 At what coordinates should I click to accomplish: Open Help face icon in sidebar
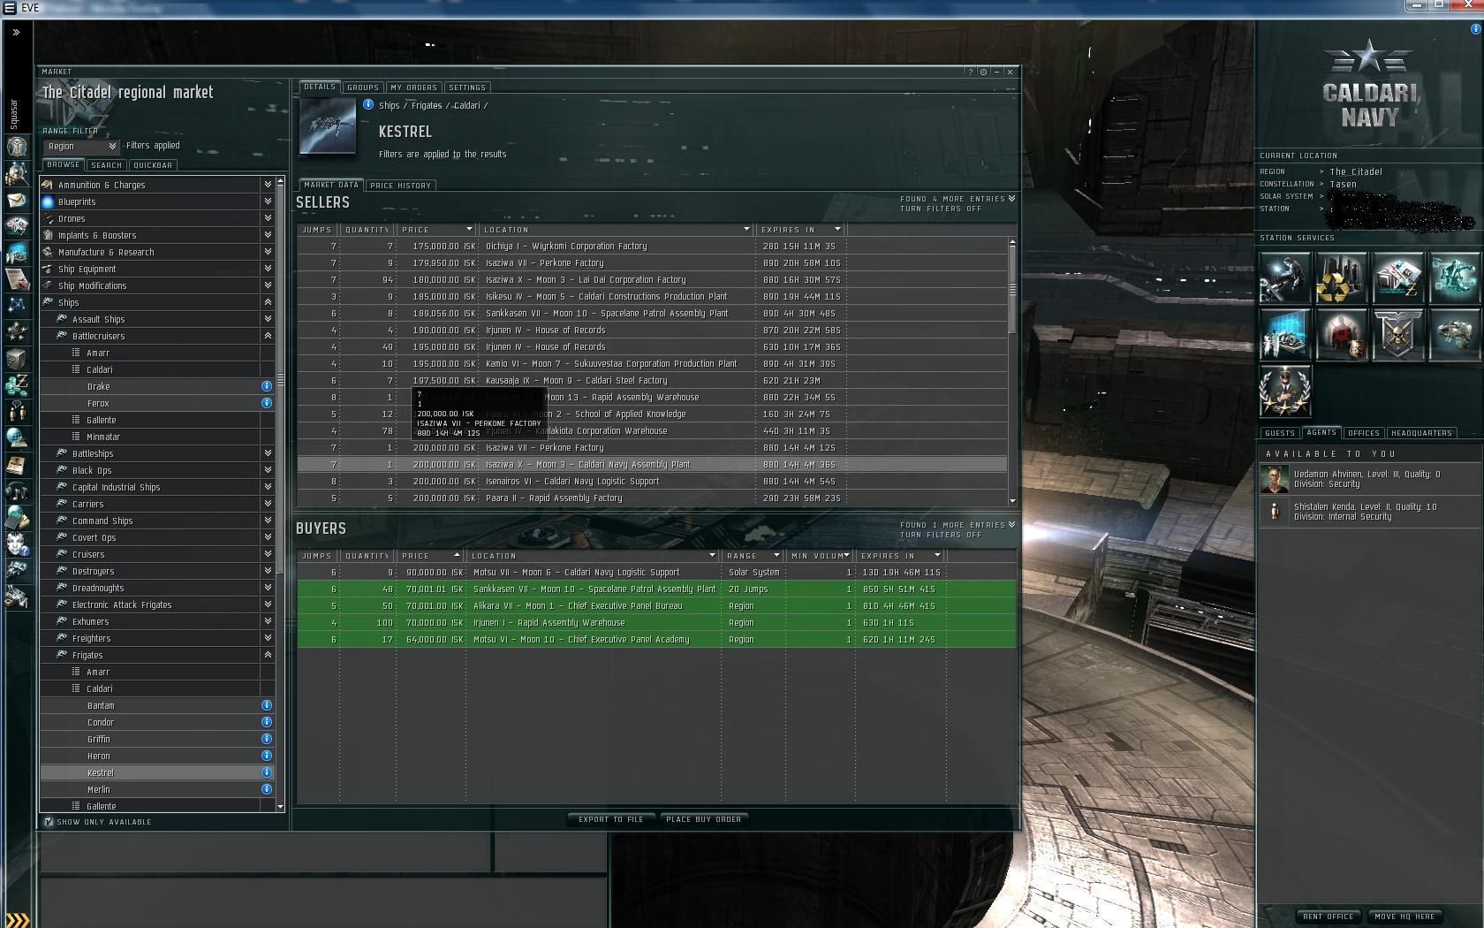[x=17, y=544]
